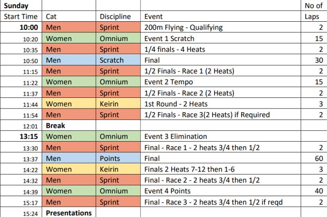Select the Presentations row label
Image resolution: width=327 pixels, height=217 pixels.
click(69, 212)
